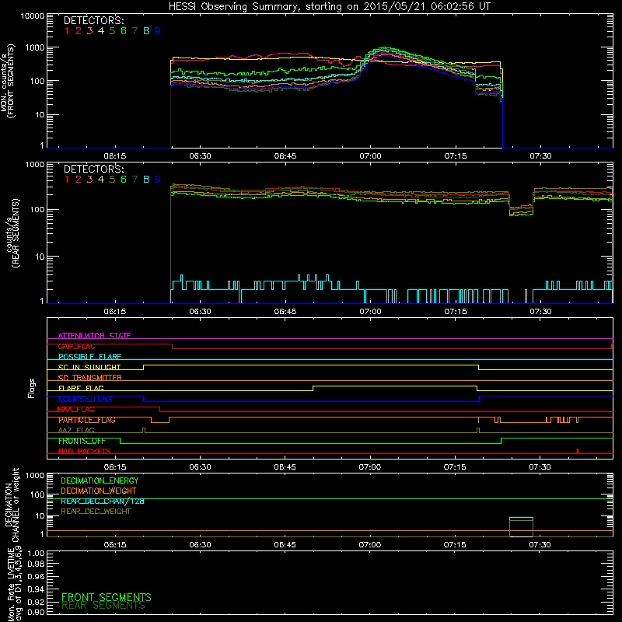Click the DECIMATION_ENERGY legend entry

point(100,480)
